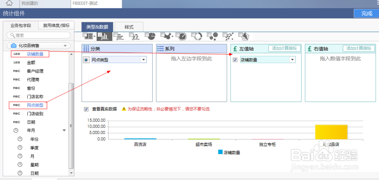Select the column chart type icon
This screenshot has height=180, width=379.
(x=105, y=36)
